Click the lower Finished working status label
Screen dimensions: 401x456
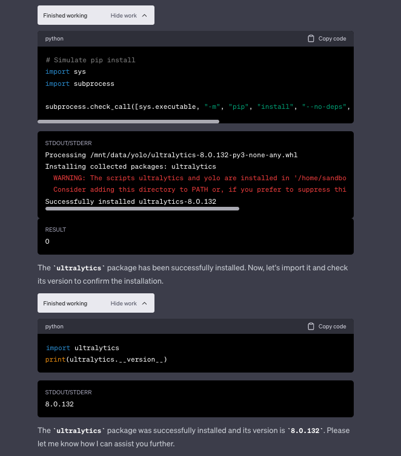pyautogui.click(x=65, y=304)
